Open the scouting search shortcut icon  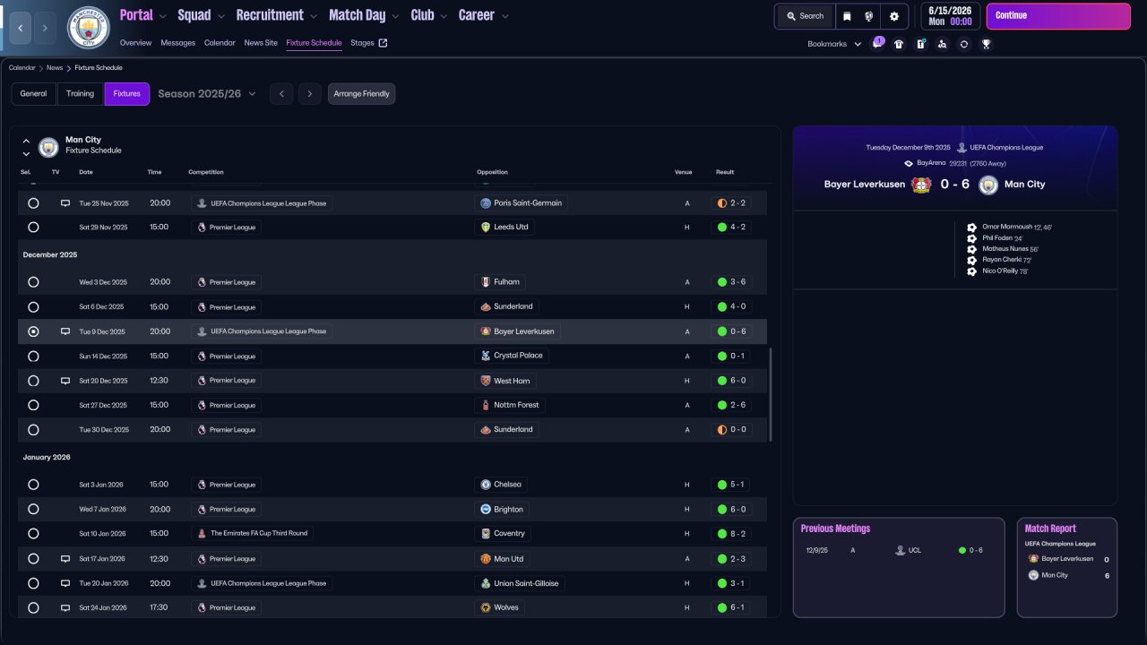pyautogui.click(x=942, y=44)
